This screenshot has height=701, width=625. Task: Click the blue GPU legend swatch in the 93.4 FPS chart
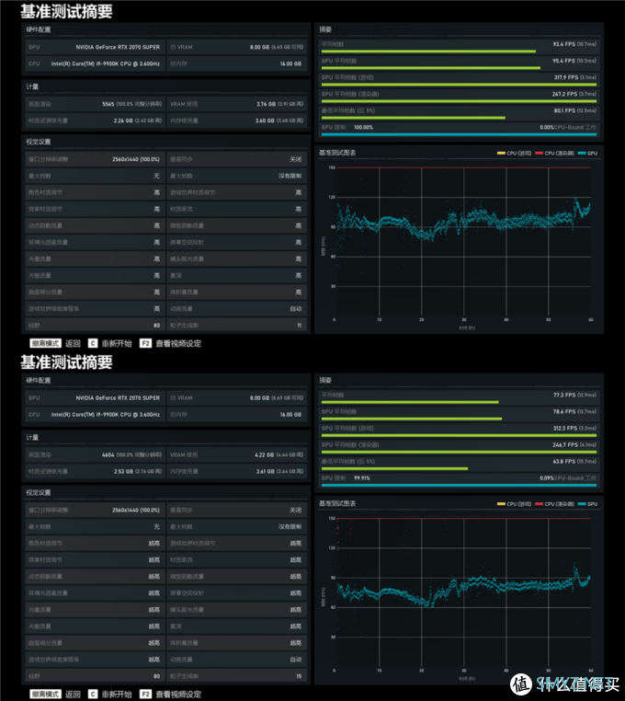[582, 154]
